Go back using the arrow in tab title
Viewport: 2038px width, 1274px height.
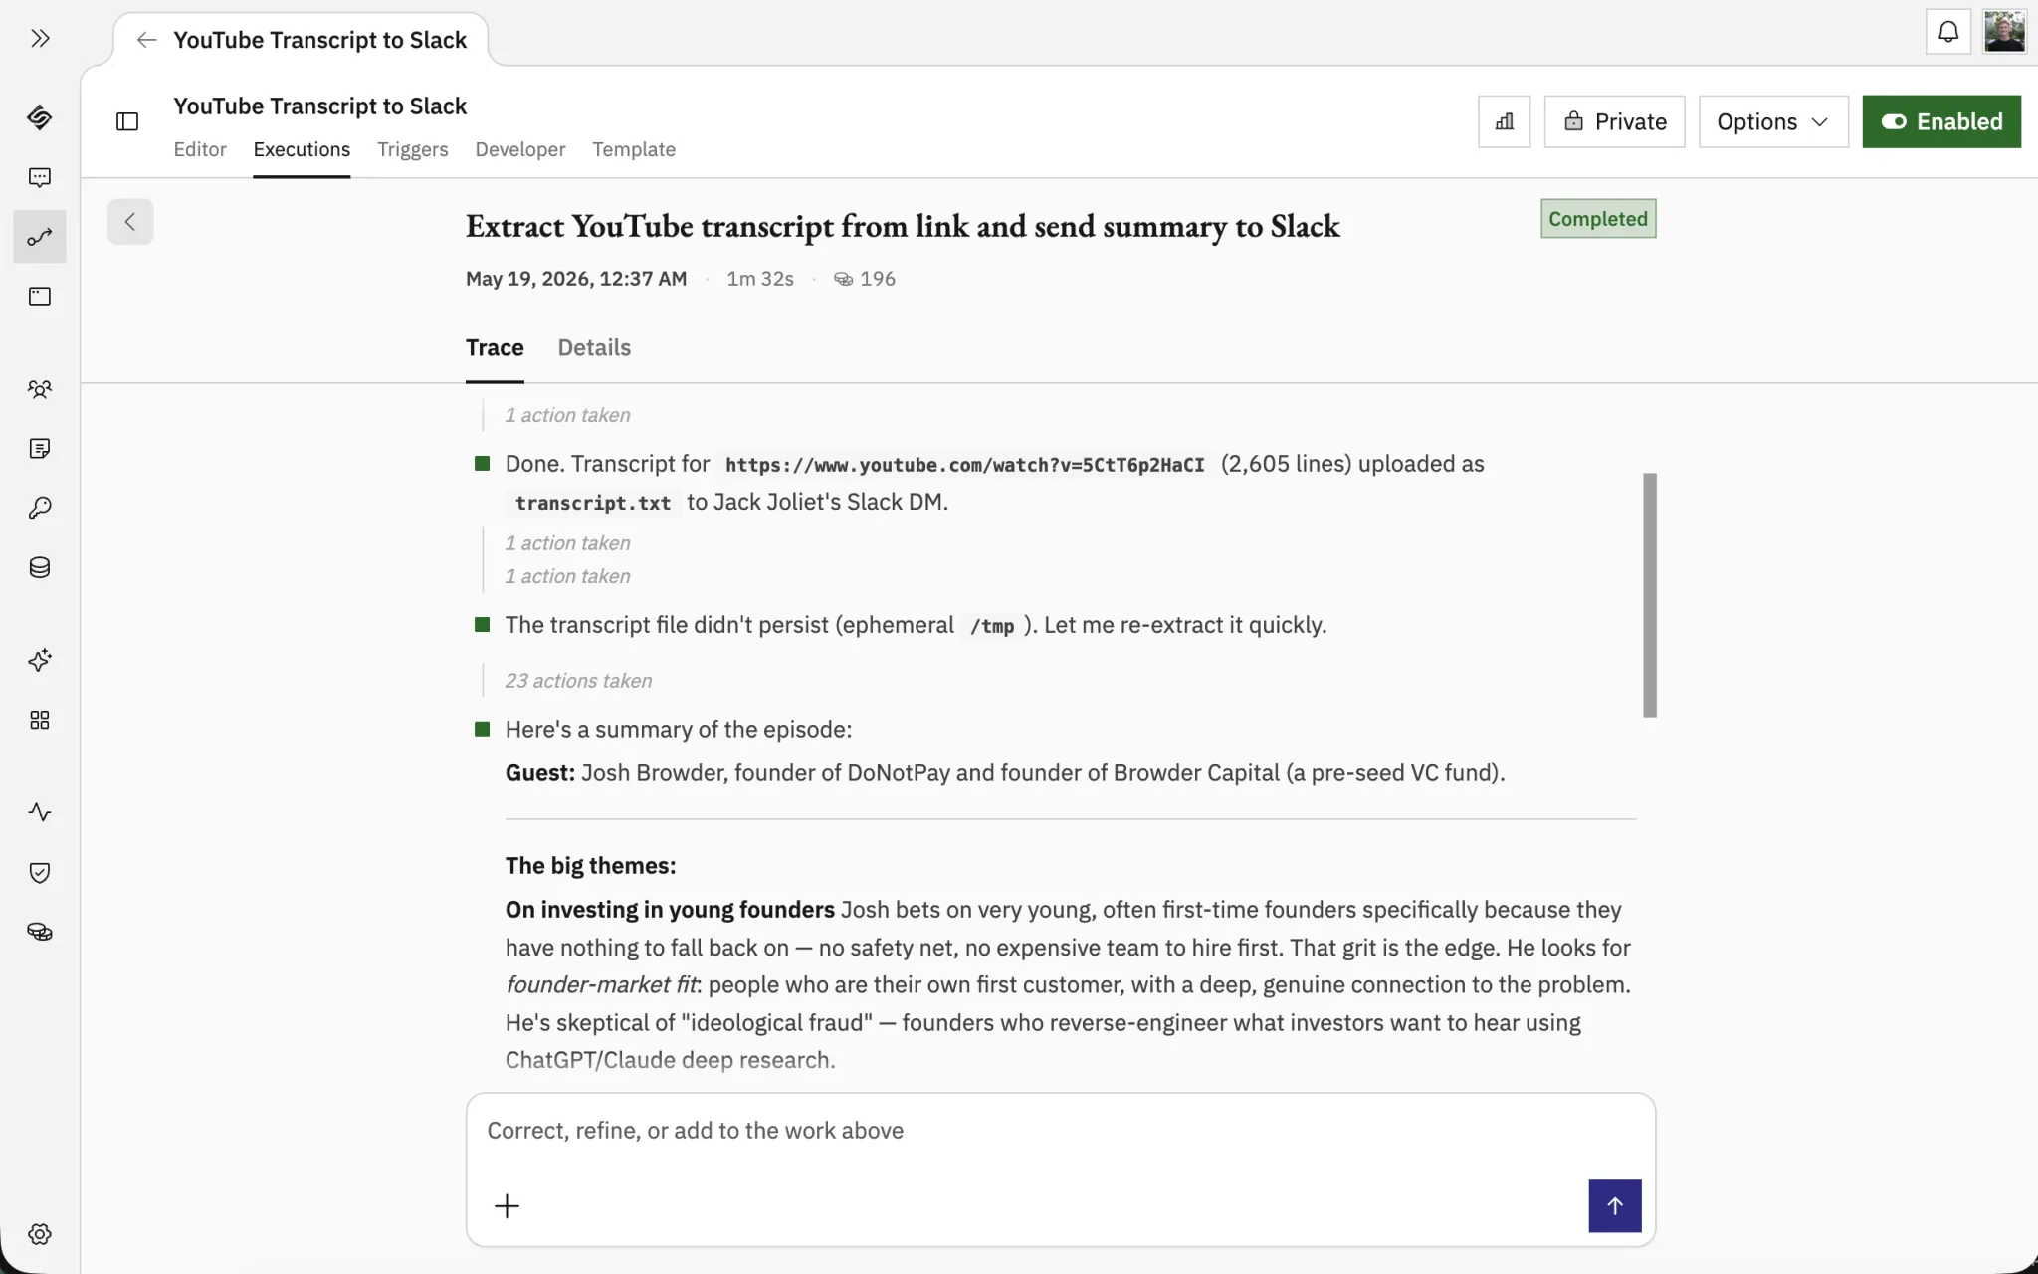[146, 40]
